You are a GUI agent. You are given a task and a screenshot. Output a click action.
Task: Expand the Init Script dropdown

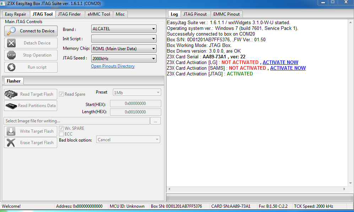(x=124, y=39)
